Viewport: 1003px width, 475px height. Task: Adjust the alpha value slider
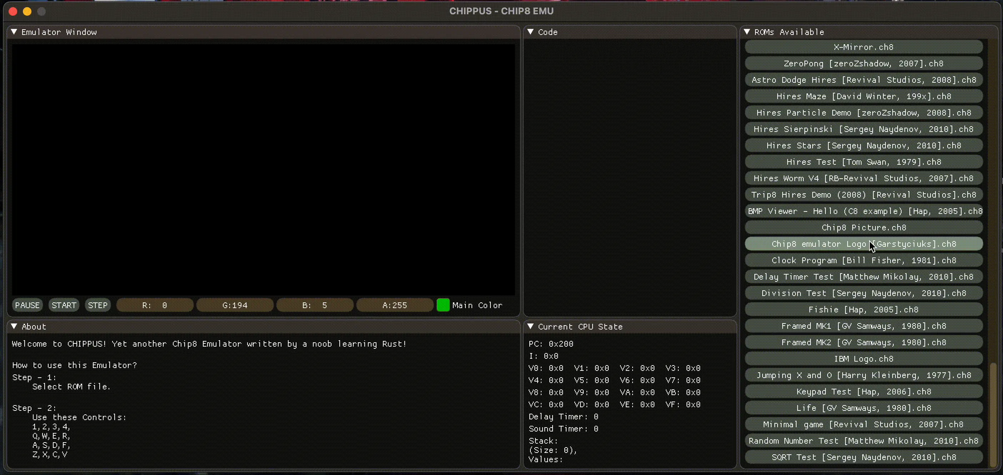tap(395, 305)
